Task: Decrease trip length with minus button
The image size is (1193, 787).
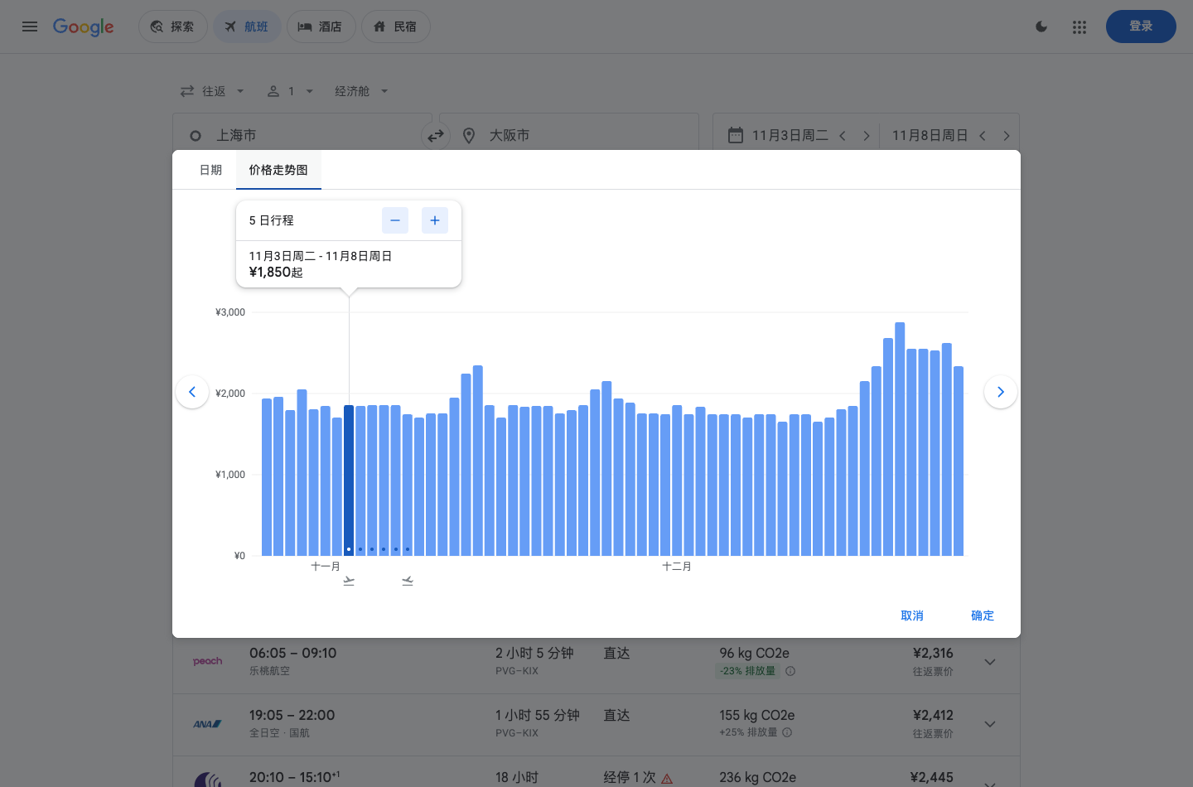Action: coord(395,220)
